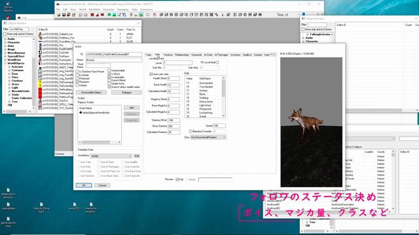
Task: Expand the Activator tree node
Action: (9, 67)
